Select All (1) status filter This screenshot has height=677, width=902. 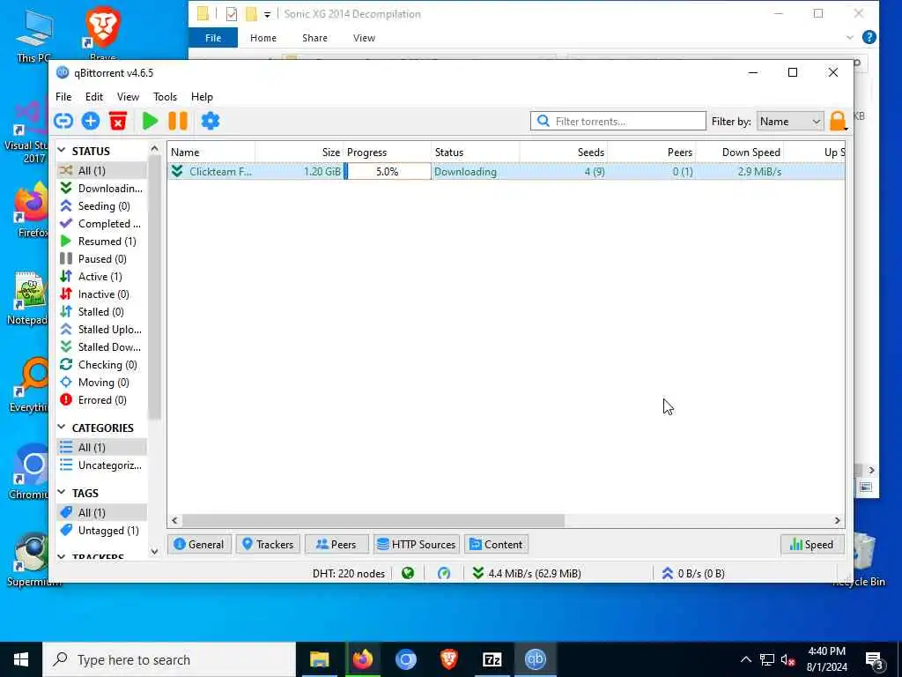coord(102,170)
